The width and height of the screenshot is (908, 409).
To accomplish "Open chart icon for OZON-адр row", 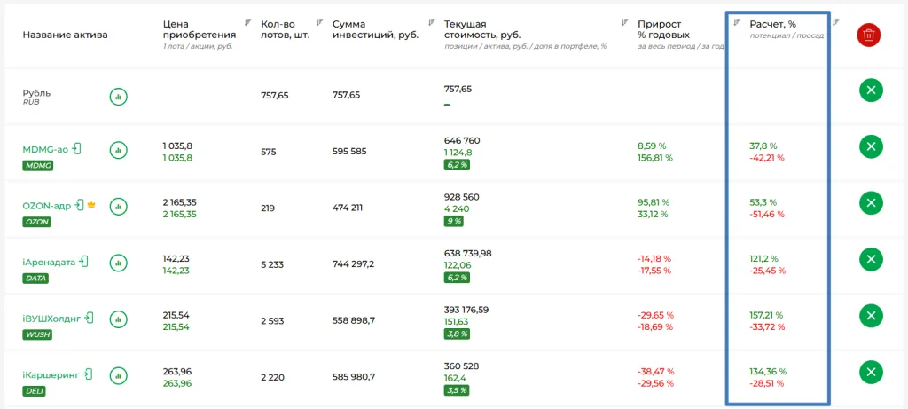I will [119, 206].
